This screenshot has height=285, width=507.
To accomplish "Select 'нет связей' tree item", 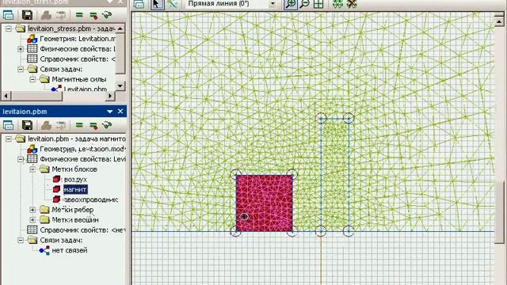I will point(70,250).
